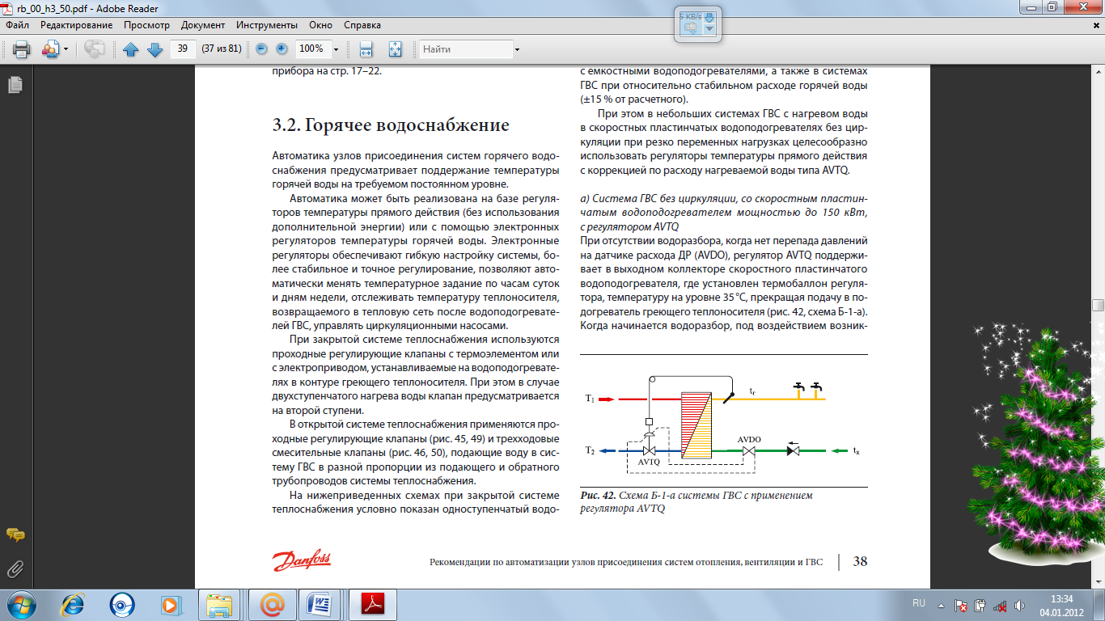Click the Show desktop strip
The width and height of the screenshot is (1105, 621).
click(x=1099, y=605)
